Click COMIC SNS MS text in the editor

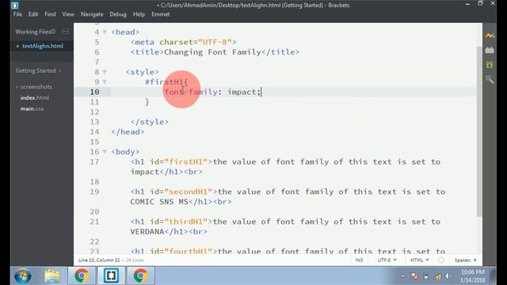pyautogui.click(x=159, y=202)
